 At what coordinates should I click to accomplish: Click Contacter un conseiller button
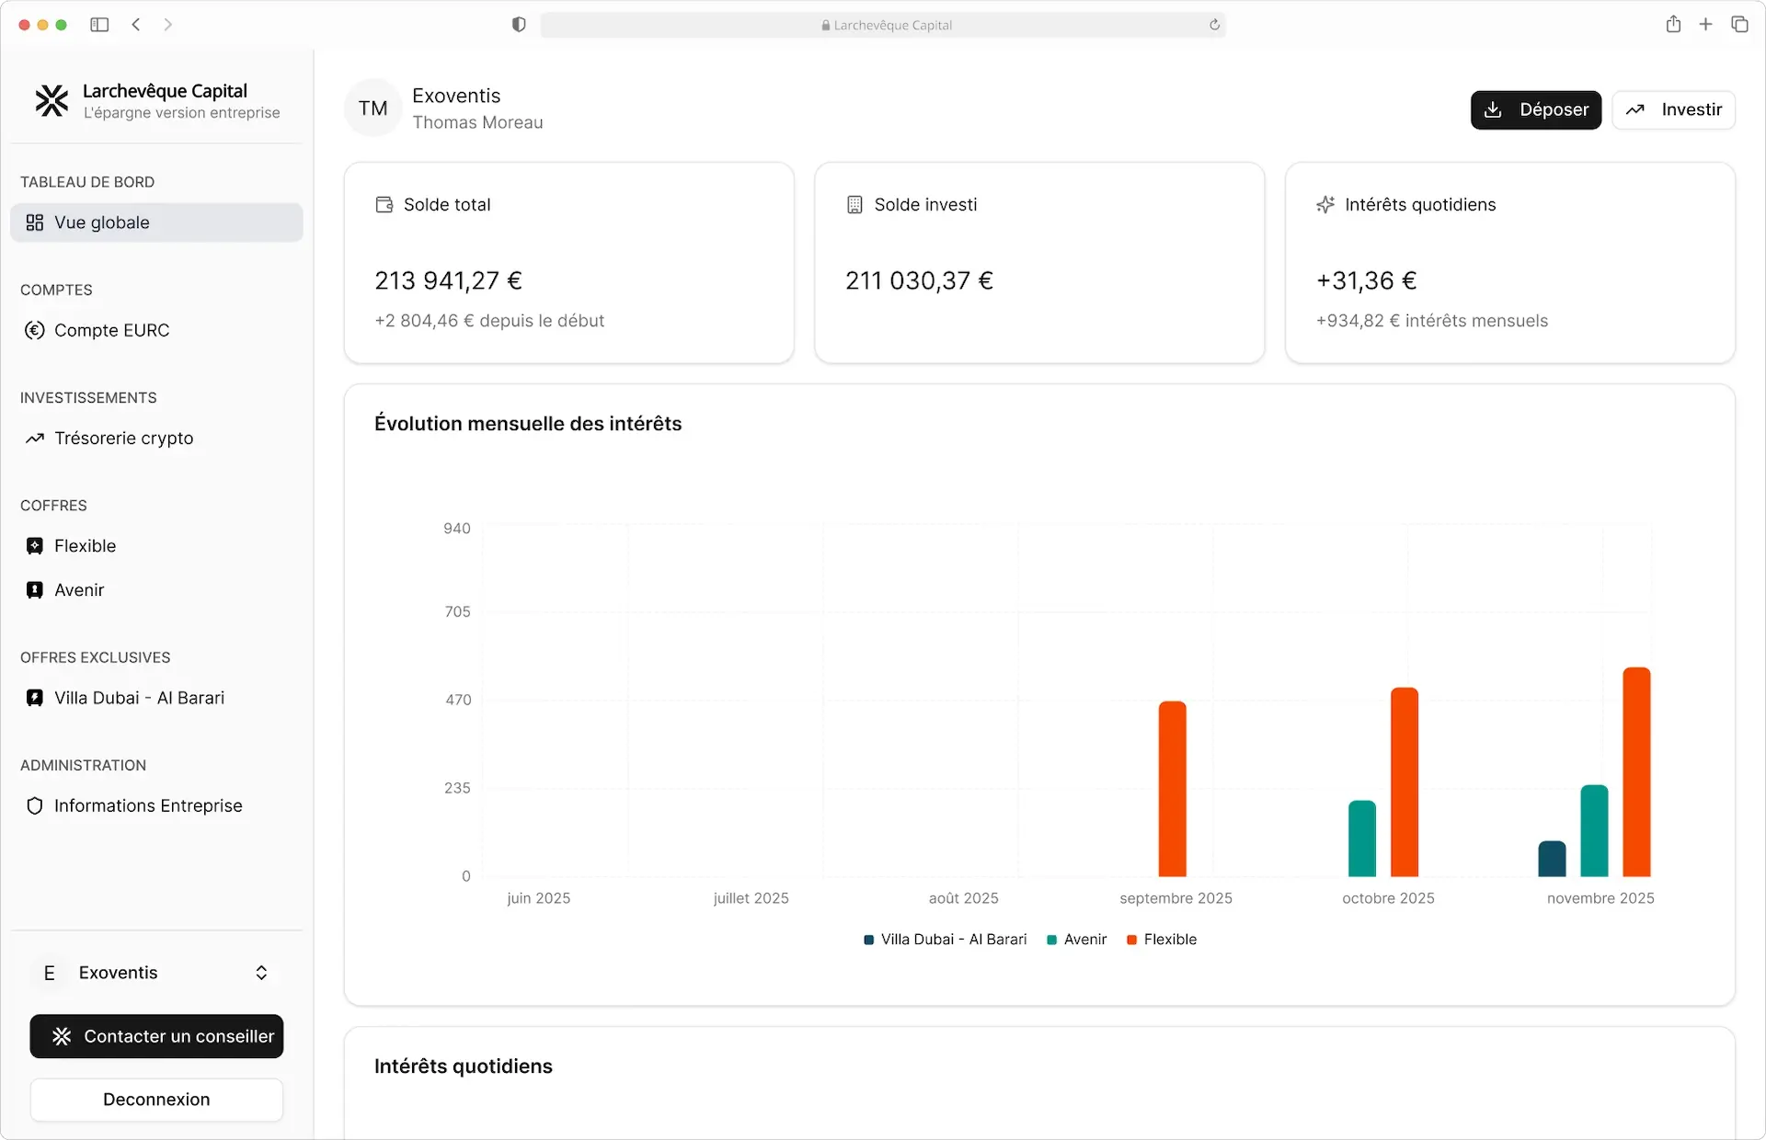click(x=156, y=1036)
